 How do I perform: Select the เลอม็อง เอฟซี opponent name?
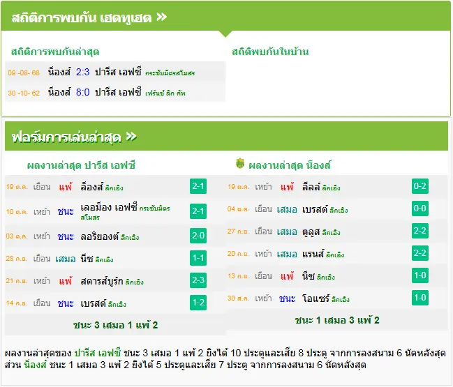[x=109, y=208]
